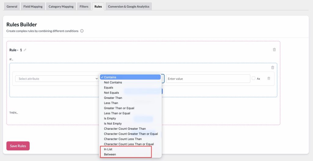Open the Select attribute dropdown
The width and height of the screenshot is (313, 161).
pos(57,79)
